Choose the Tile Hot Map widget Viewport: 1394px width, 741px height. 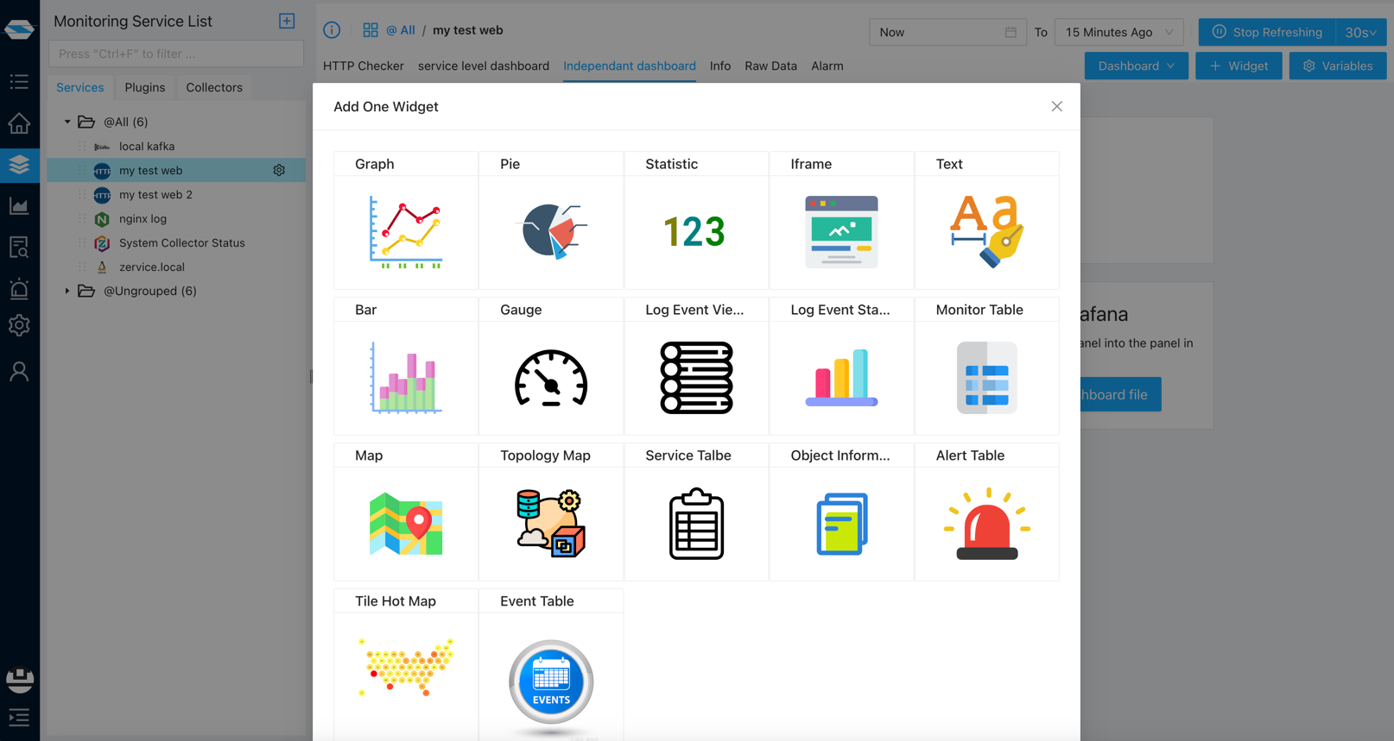click(405, 669)
